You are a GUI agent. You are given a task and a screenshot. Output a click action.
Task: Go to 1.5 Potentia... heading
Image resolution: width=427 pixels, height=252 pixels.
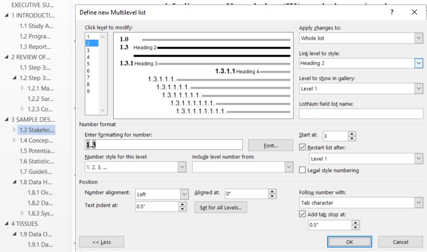pyautogui.click(x=37, y=151)
